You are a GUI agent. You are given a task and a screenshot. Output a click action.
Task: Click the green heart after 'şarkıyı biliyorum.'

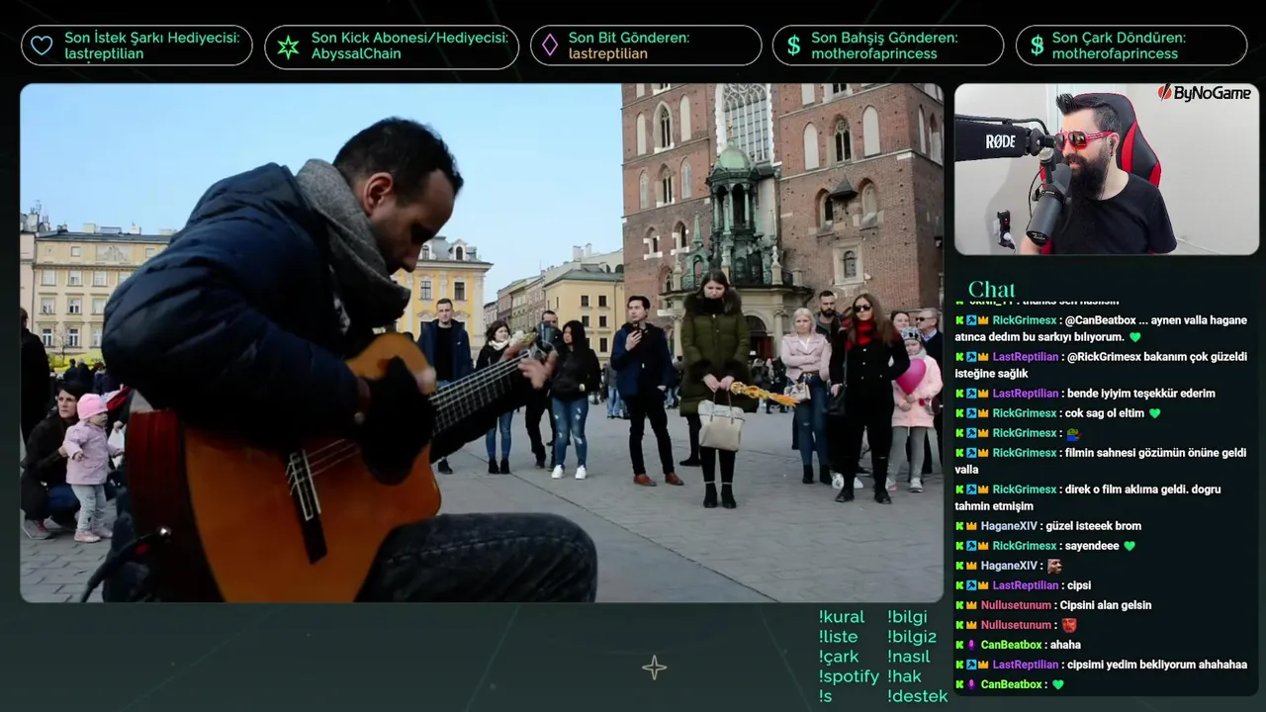(x=1134, y=337)
